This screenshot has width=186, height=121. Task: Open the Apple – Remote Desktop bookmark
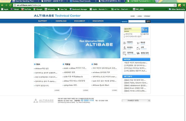click(99, 9)
